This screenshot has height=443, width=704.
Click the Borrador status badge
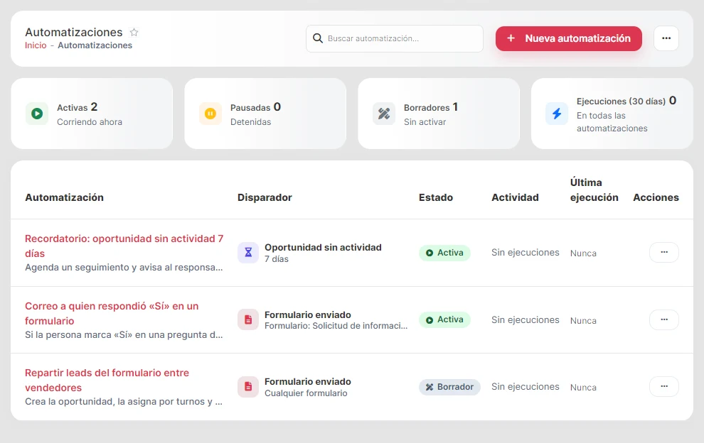click(x=449, y=387)
